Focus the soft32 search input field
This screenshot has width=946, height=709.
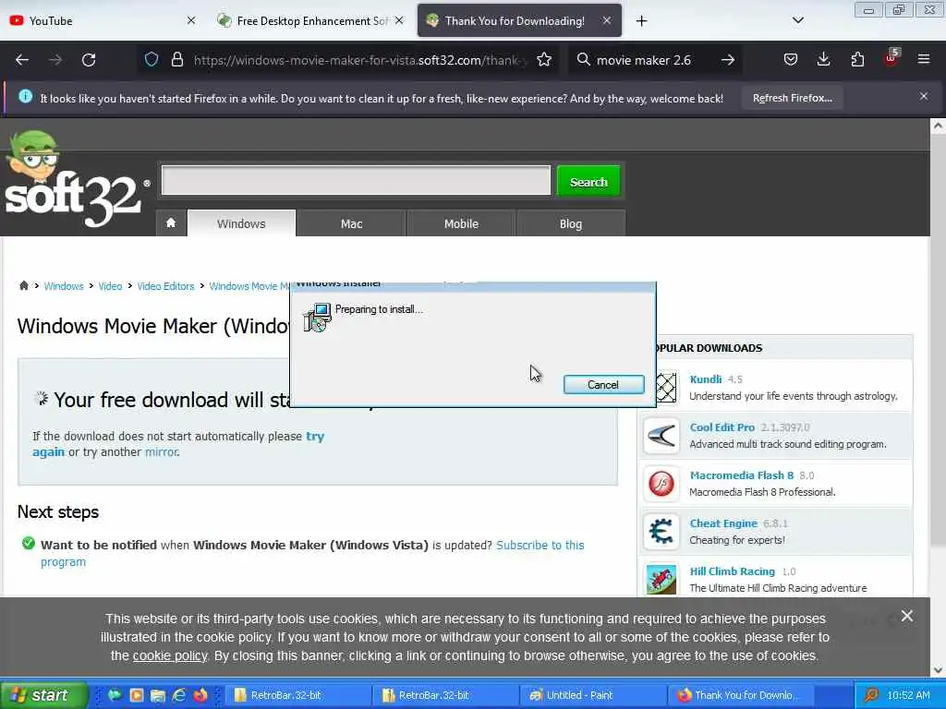click(x=356, y=180)
